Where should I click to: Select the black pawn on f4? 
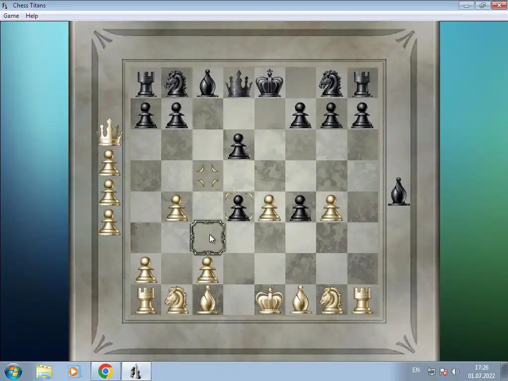point(300,208)
